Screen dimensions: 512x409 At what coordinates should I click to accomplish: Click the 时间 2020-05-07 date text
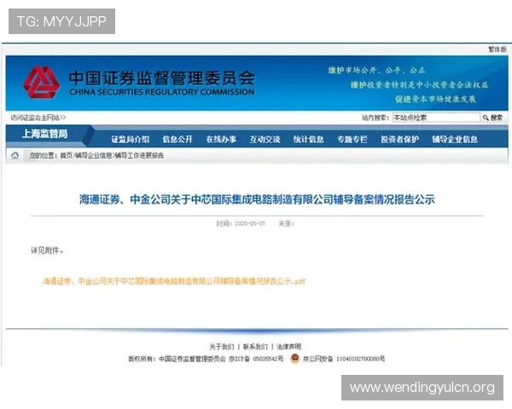pyautogui.click(x=241, y=224)
